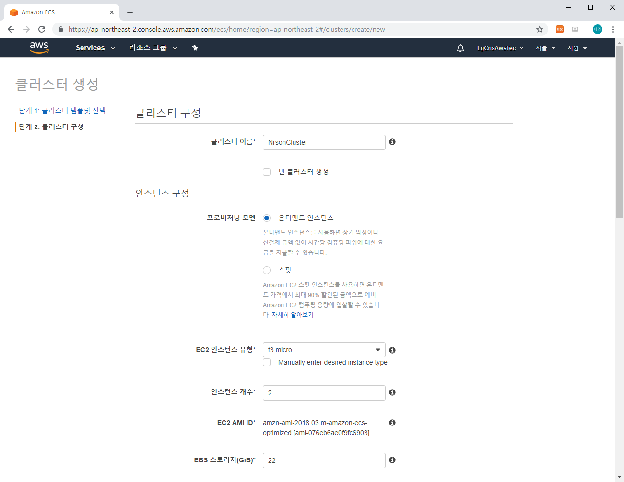The height and width of the screenshot is (482, 624).
Task: Check Manually enter desired instance type
Action: point(267,362)
